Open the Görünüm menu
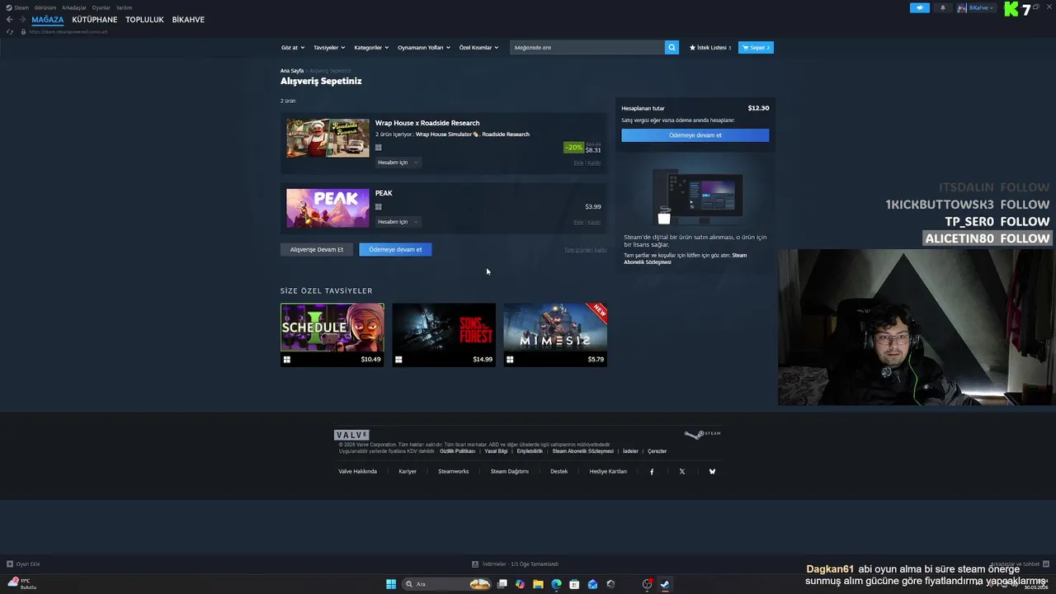The width and height of the screenshot is (1056, 594). point(45,7)
